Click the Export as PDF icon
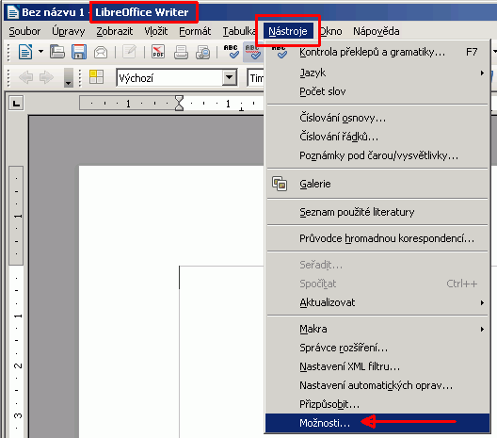This screenshot has width=497, height=438. [x=158, y=52]
